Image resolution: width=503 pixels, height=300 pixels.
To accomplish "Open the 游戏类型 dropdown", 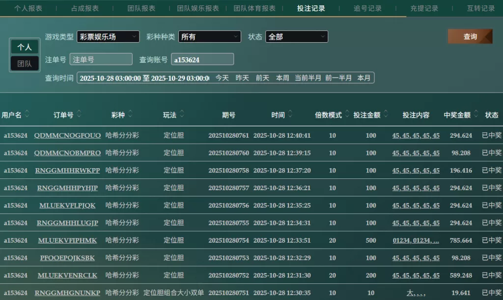I will tap(108, 37).
